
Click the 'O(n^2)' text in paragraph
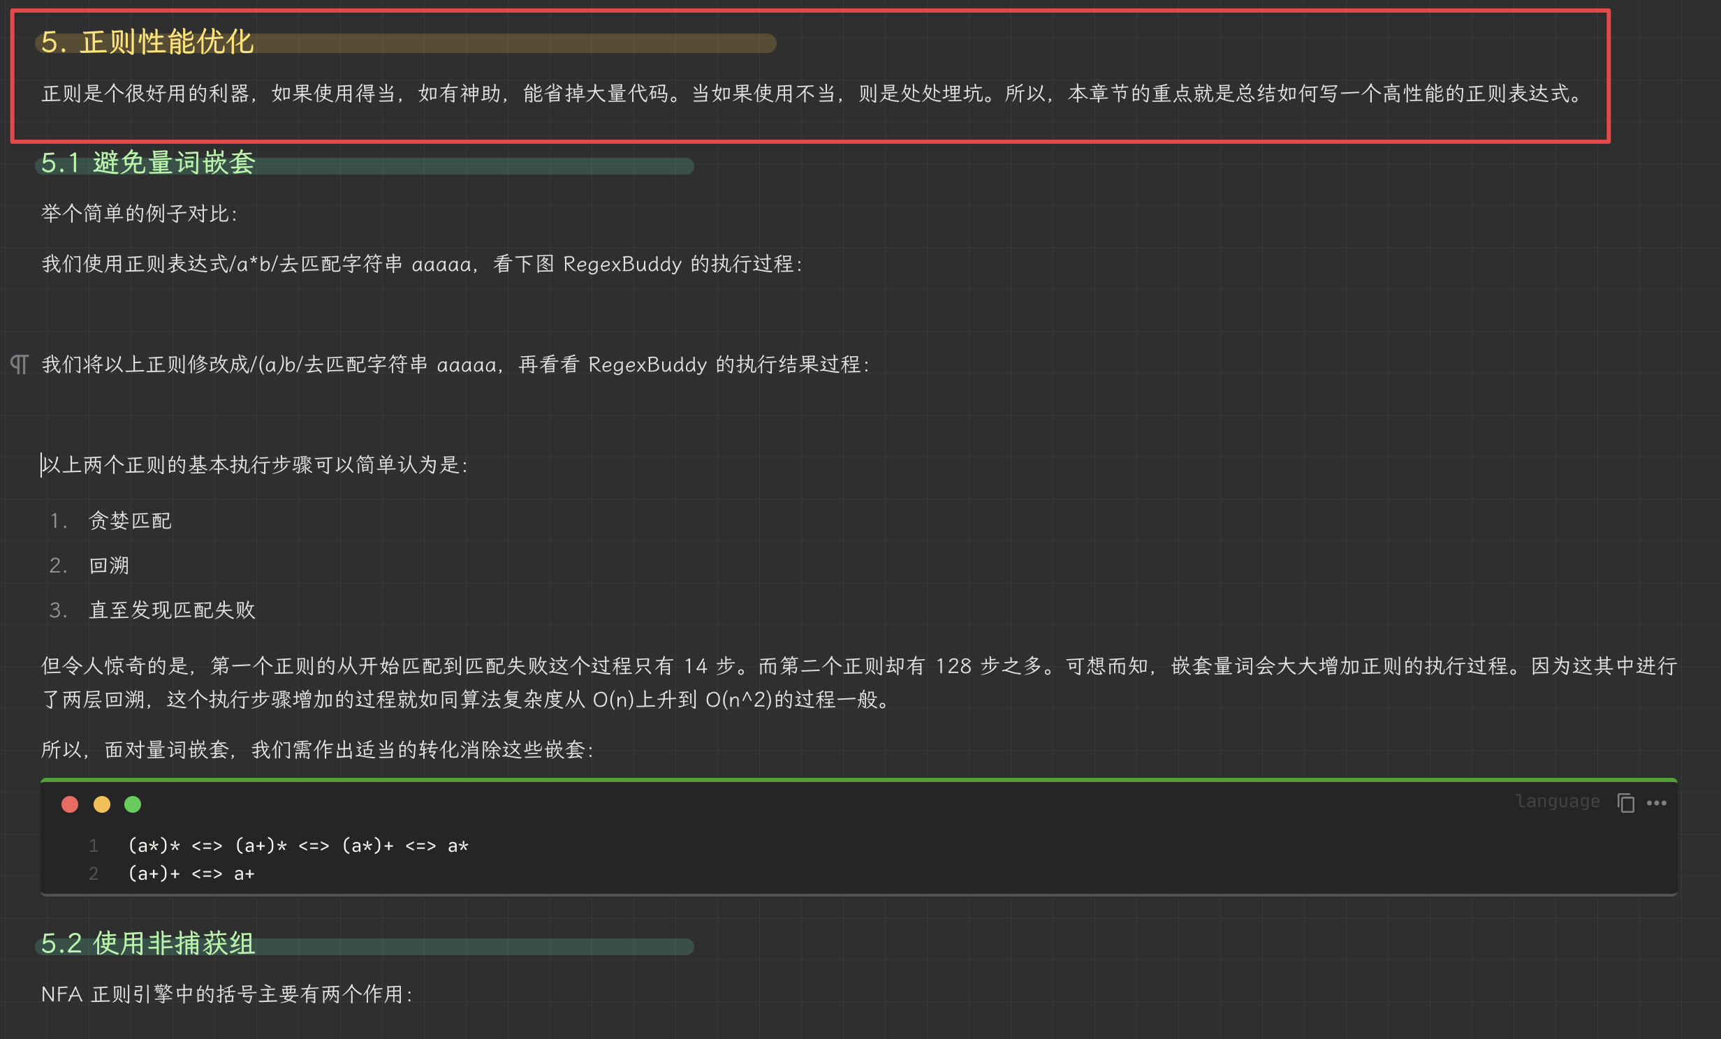click(739, 700)
